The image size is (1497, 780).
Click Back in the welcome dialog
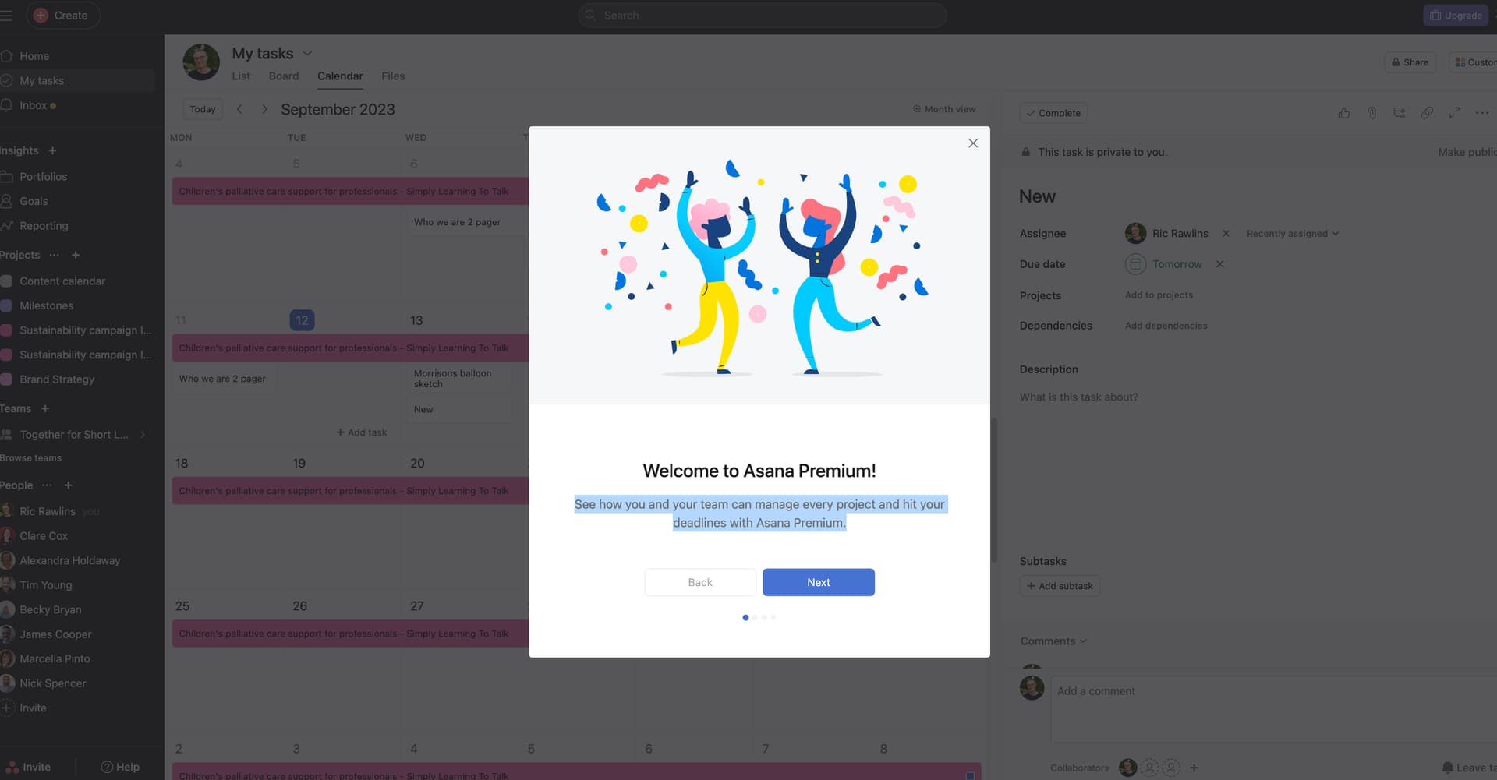pos(700,582)
